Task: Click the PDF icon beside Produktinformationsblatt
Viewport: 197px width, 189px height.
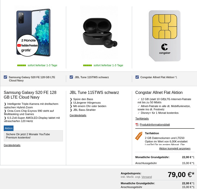Action: tap(137, 125)
